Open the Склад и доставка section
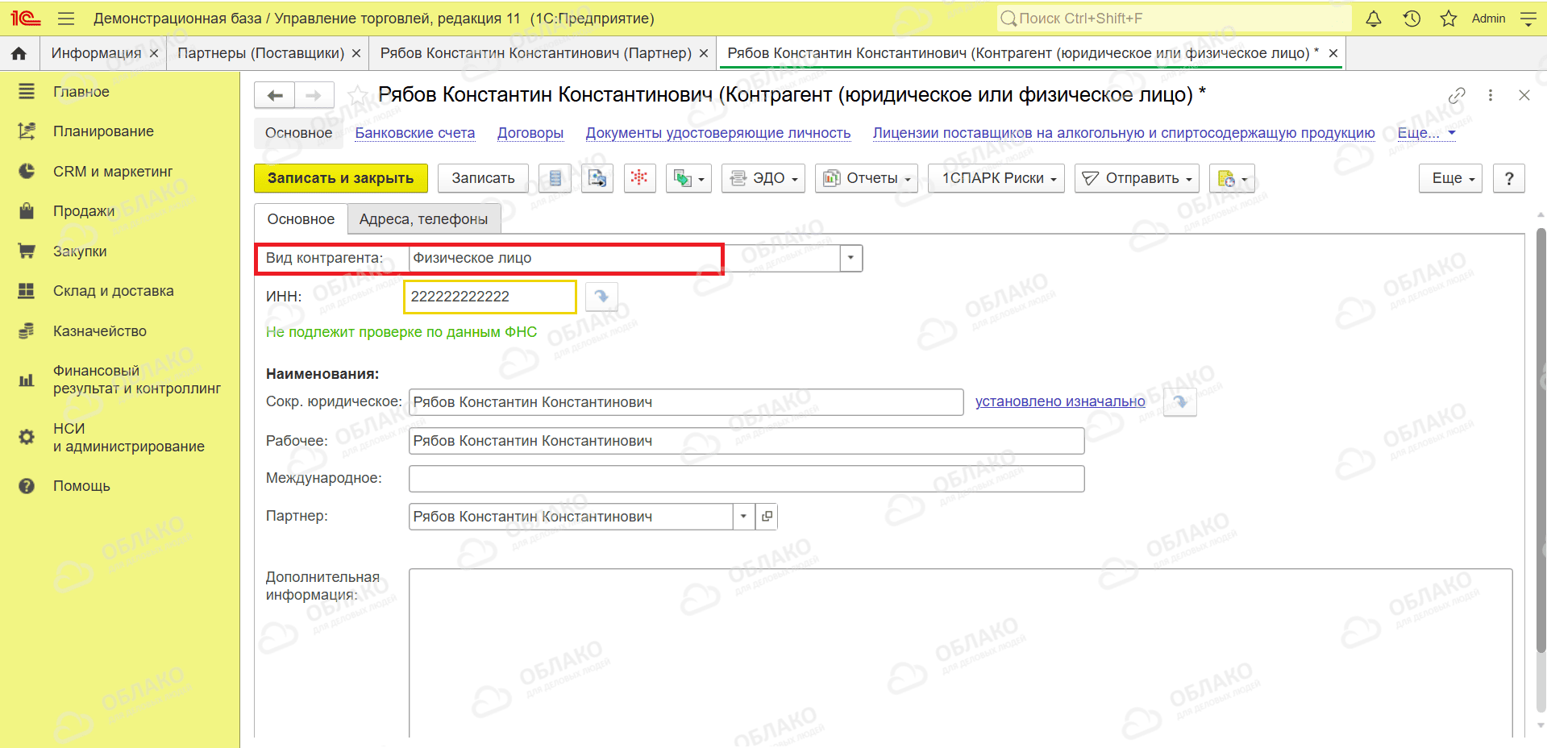 tap(113, 291)
